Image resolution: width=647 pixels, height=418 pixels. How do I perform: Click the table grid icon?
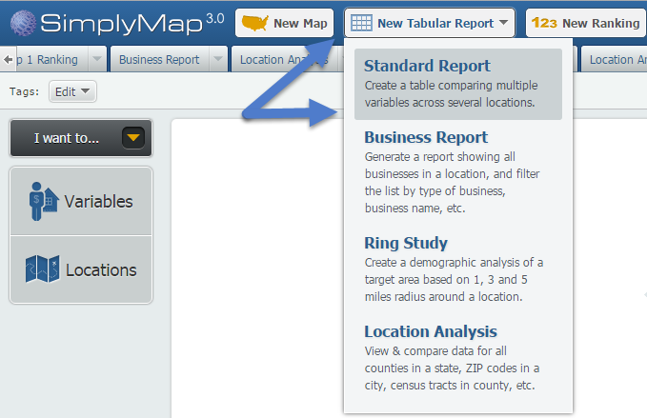361,23
